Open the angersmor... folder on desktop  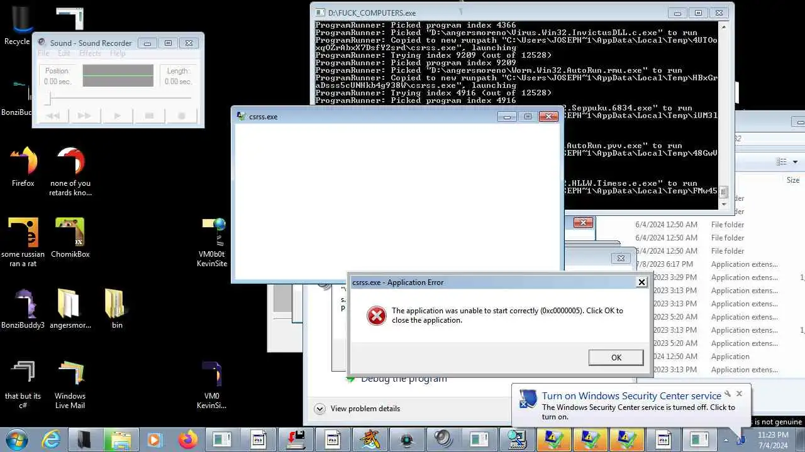pos(70,309)
